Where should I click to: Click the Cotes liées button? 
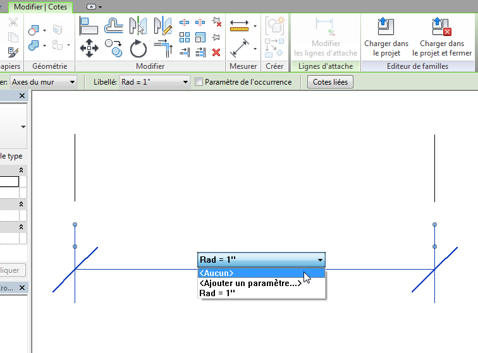click(x=330, y=82)
